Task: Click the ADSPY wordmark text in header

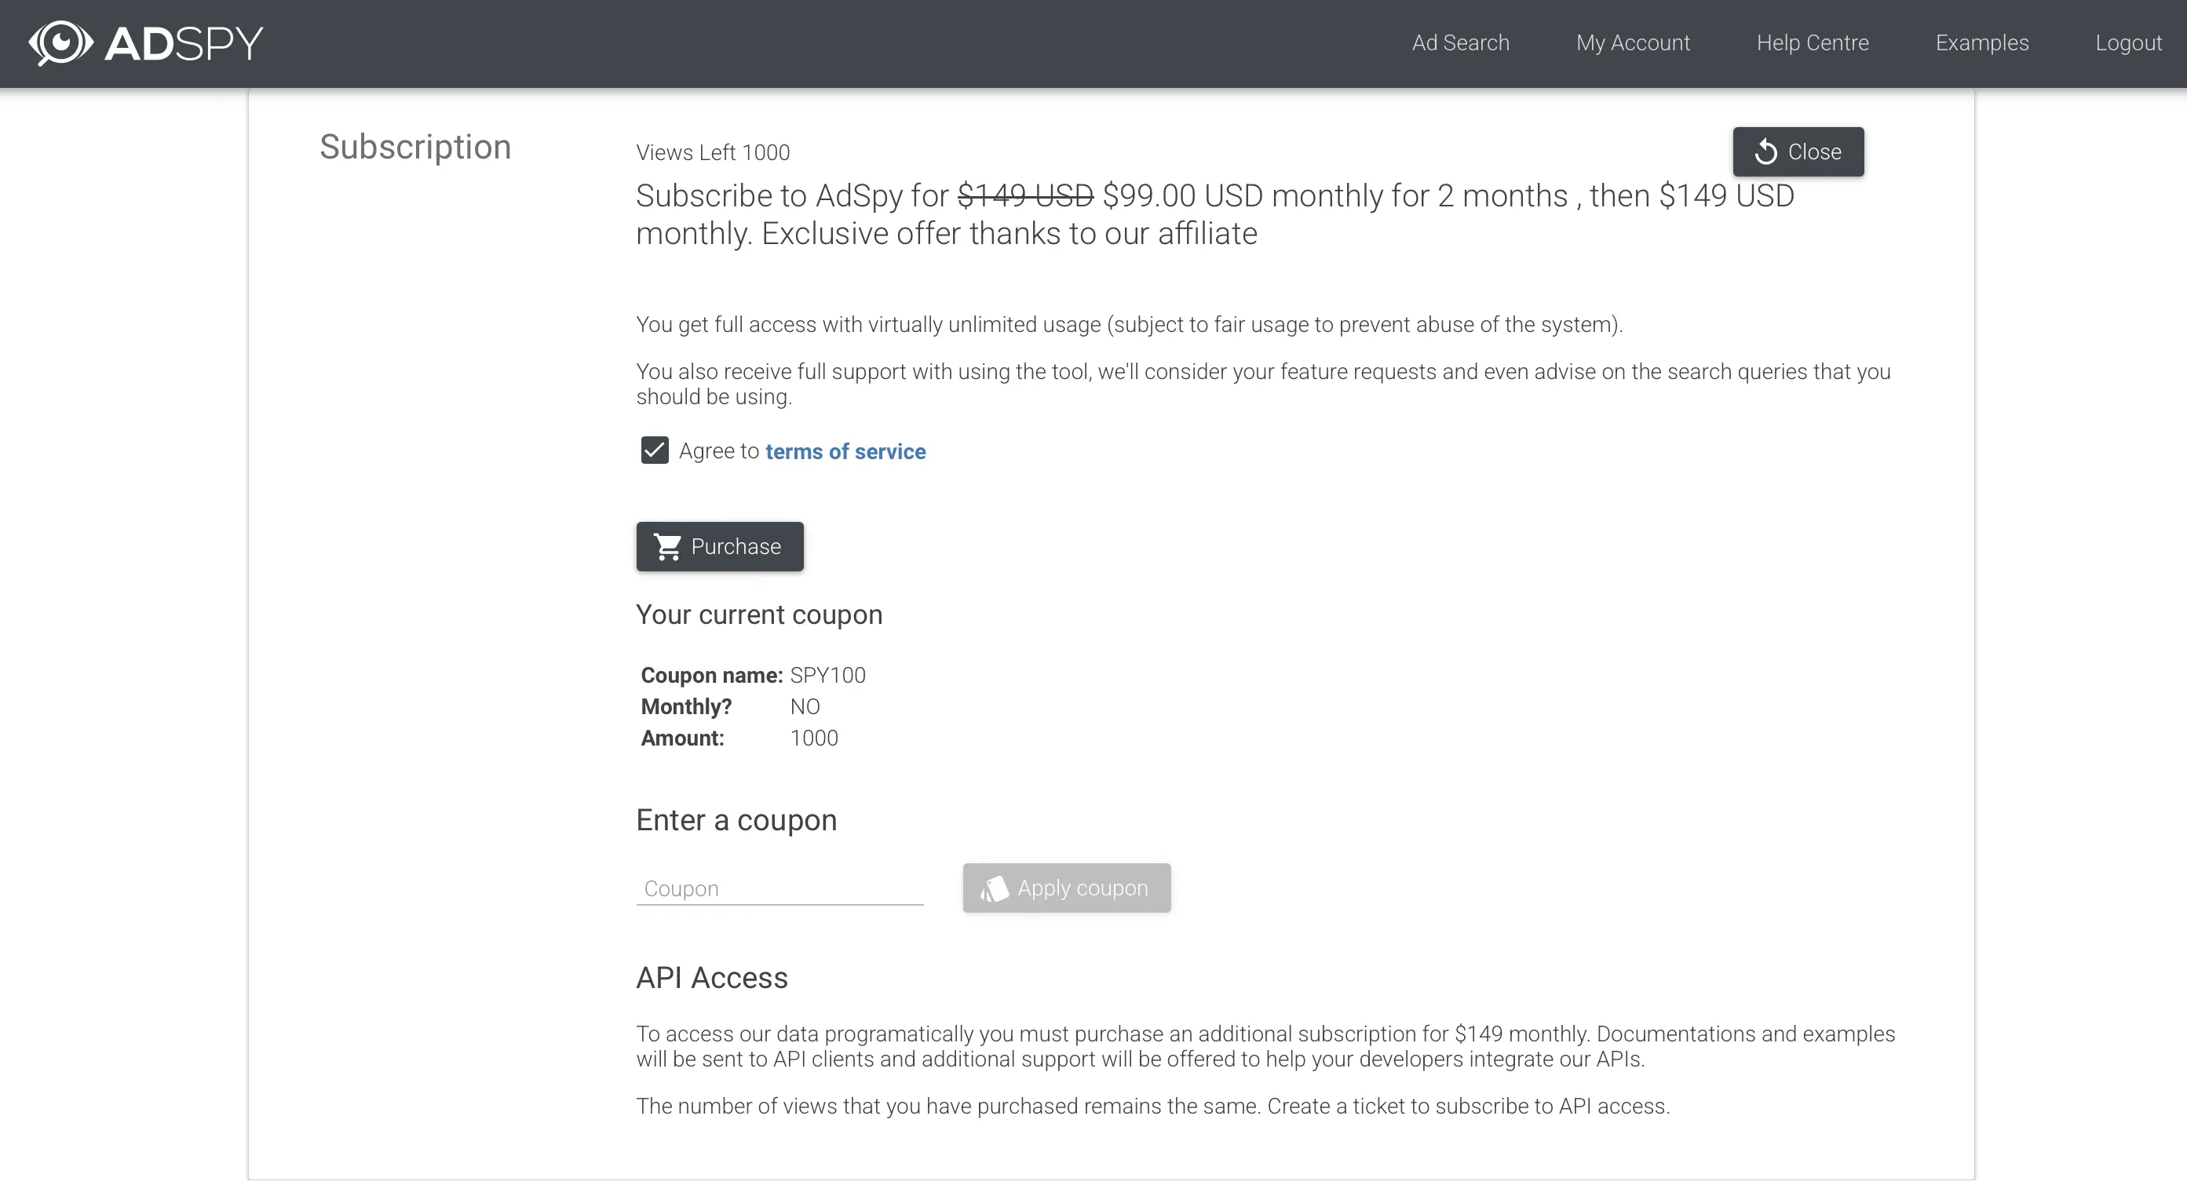Action: [x=184, y=43]
